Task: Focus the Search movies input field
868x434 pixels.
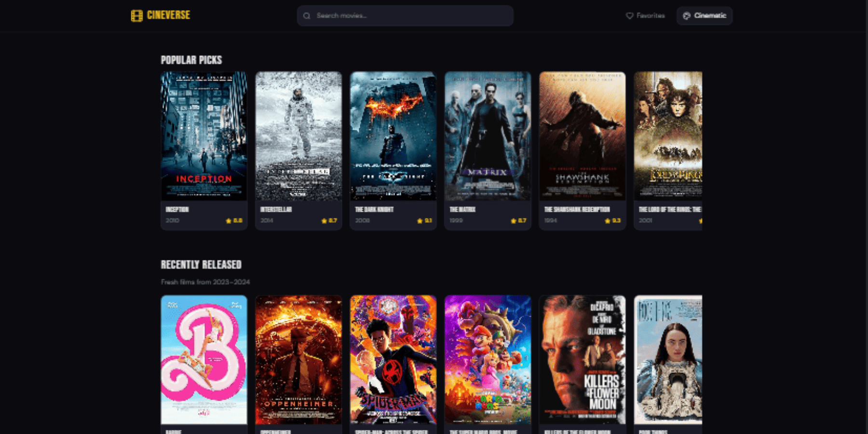Action: tap(410, 16)
